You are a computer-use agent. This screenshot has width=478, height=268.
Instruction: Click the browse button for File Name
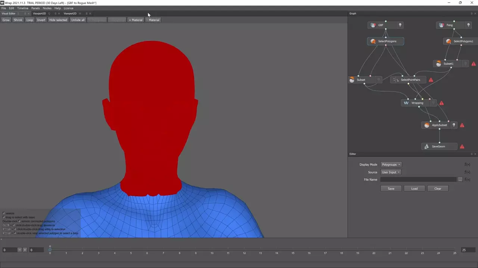tap(460, 179)
